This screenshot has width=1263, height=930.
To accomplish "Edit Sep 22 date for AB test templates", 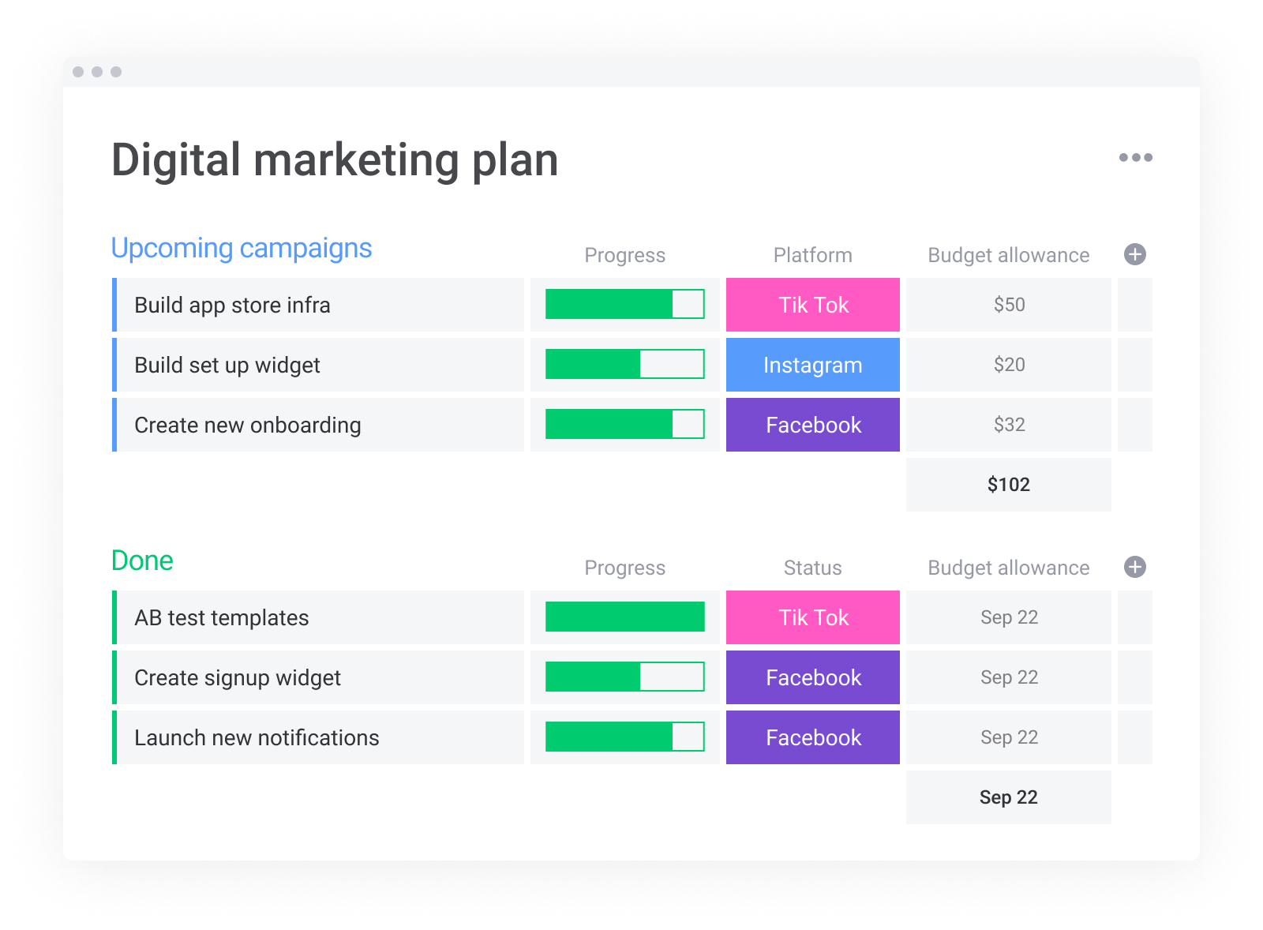I will click(x=1009, y=617).
